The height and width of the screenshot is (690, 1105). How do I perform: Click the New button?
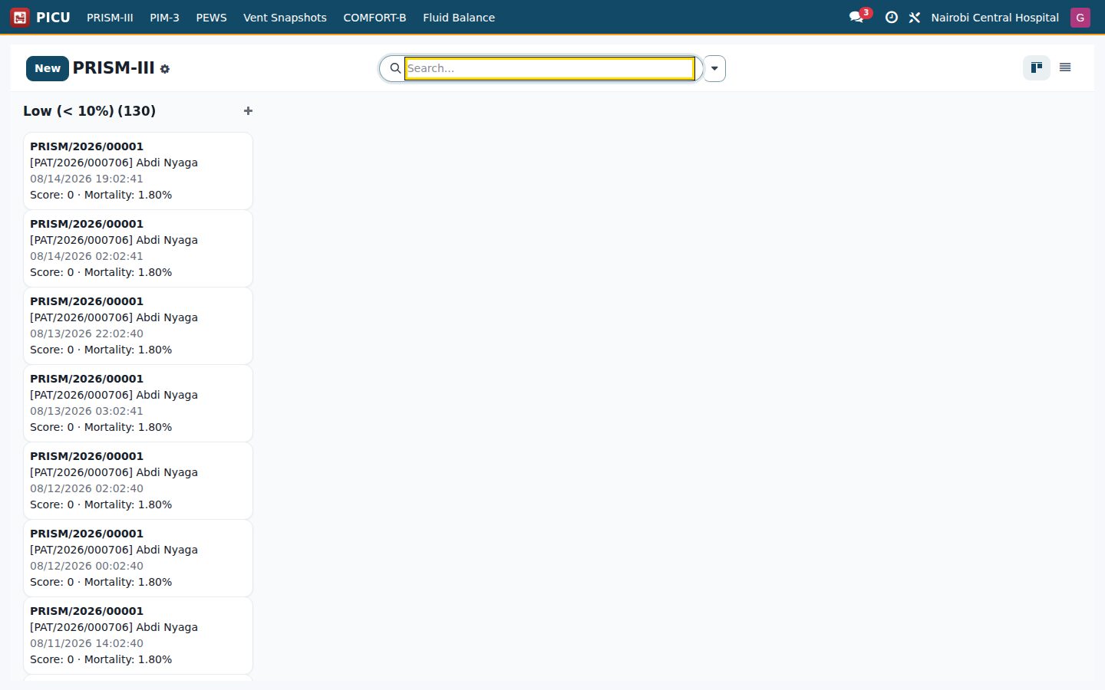(x=48, y=68)
